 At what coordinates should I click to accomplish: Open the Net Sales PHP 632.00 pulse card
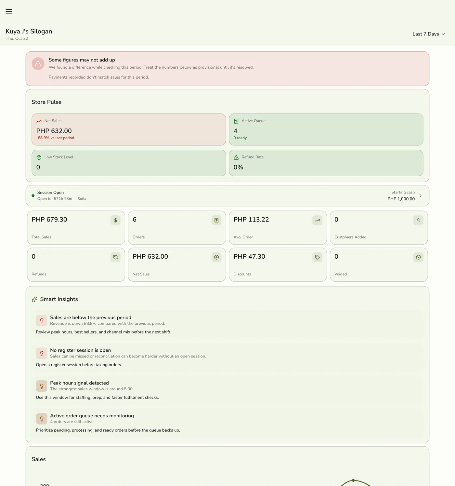(129, 129)
